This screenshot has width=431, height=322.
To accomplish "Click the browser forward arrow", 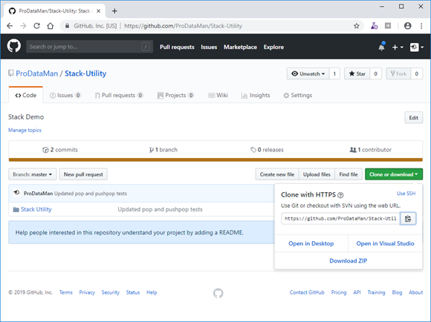I will click(23, 26).
